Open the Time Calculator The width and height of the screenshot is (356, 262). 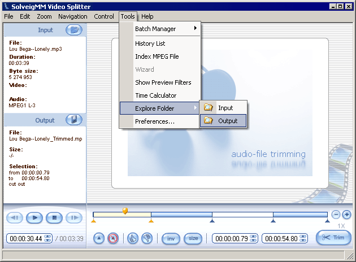[x=160, y=95]
